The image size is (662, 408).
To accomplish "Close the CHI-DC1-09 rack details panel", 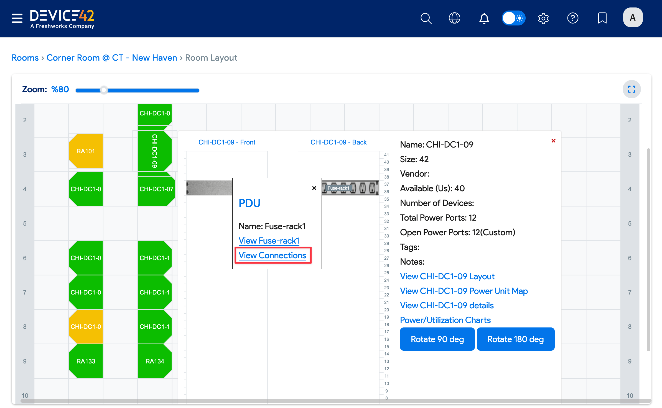I will 553,141.
